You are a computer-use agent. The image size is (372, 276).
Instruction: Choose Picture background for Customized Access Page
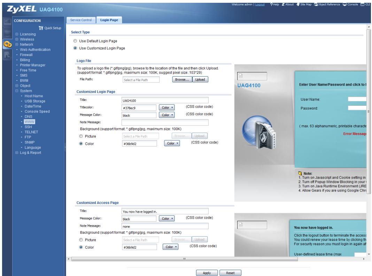(x=81, y=240)
